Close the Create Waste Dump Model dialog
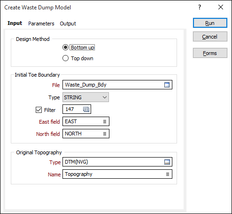This screenshot has height=214, width=232. click(221, 7)
